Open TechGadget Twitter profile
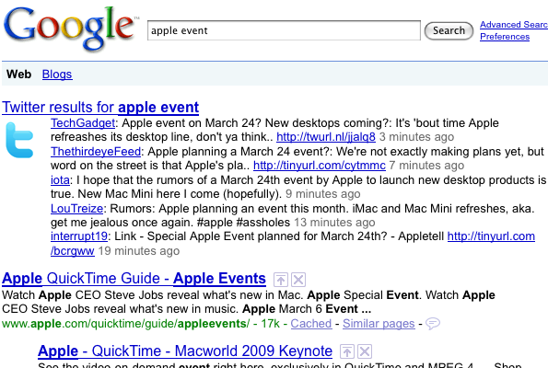548x368 pixels. pyautogui.click(x=83, y=123)
